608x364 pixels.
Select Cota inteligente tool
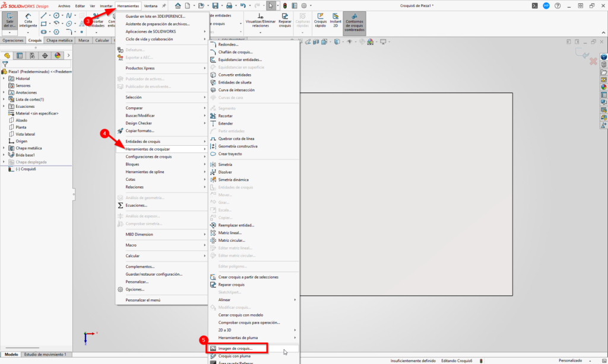pos(28,20)
